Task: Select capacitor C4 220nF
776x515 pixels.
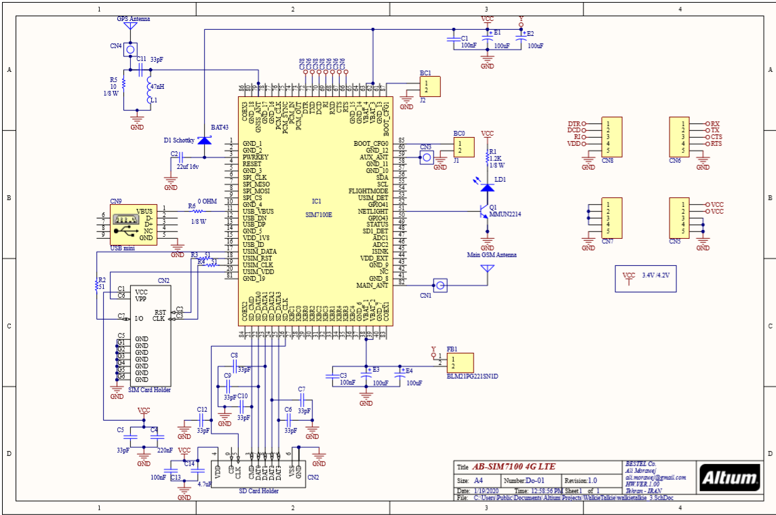Action: pos(157,438)
